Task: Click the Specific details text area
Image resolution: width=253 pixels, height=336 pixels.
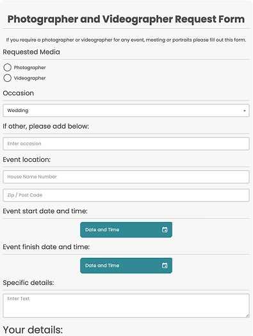Action: coord(126,306)
